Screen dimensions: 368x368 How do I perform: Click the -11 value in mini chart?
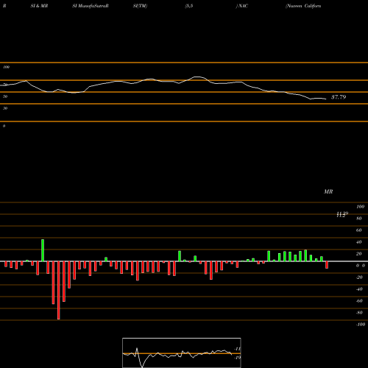pos(237,349)
